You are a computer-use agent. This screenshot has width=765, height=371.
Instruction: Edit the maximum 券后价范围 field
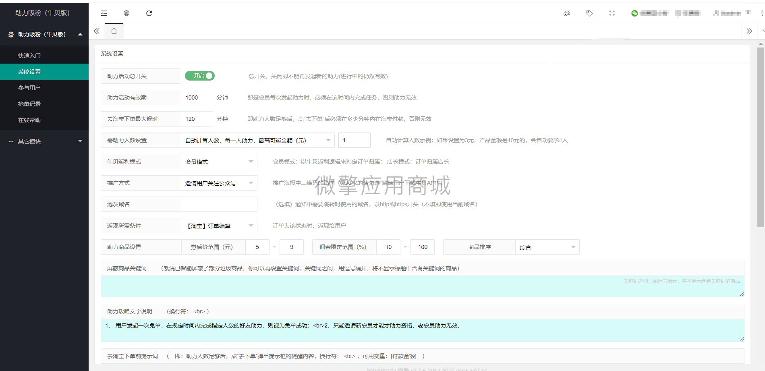pos(292,247)
